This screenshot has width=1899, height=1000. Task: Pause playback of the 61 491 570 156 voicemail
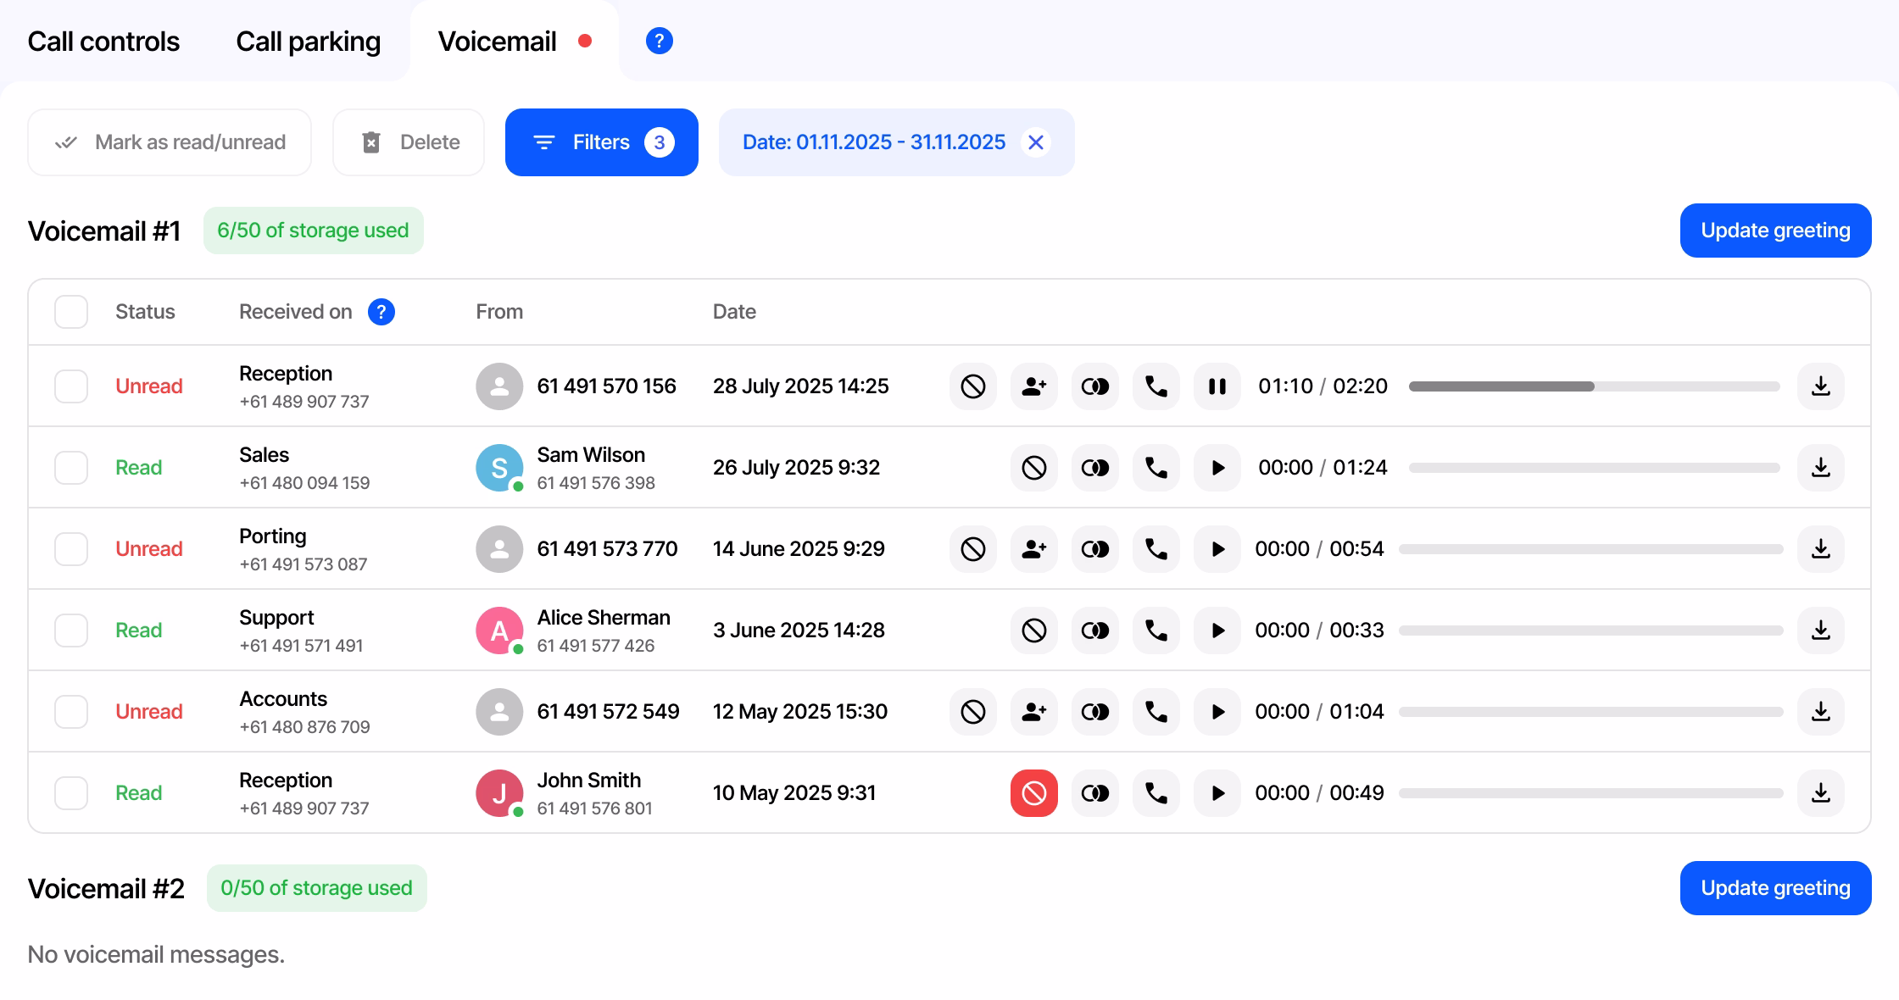[1217, 386]
